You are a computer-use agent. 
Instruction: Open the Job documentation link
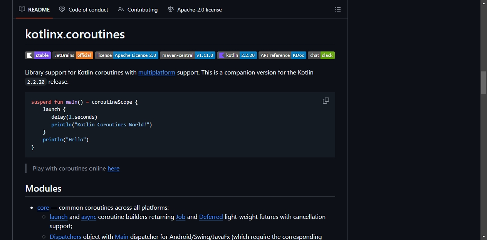pos(181,217)
